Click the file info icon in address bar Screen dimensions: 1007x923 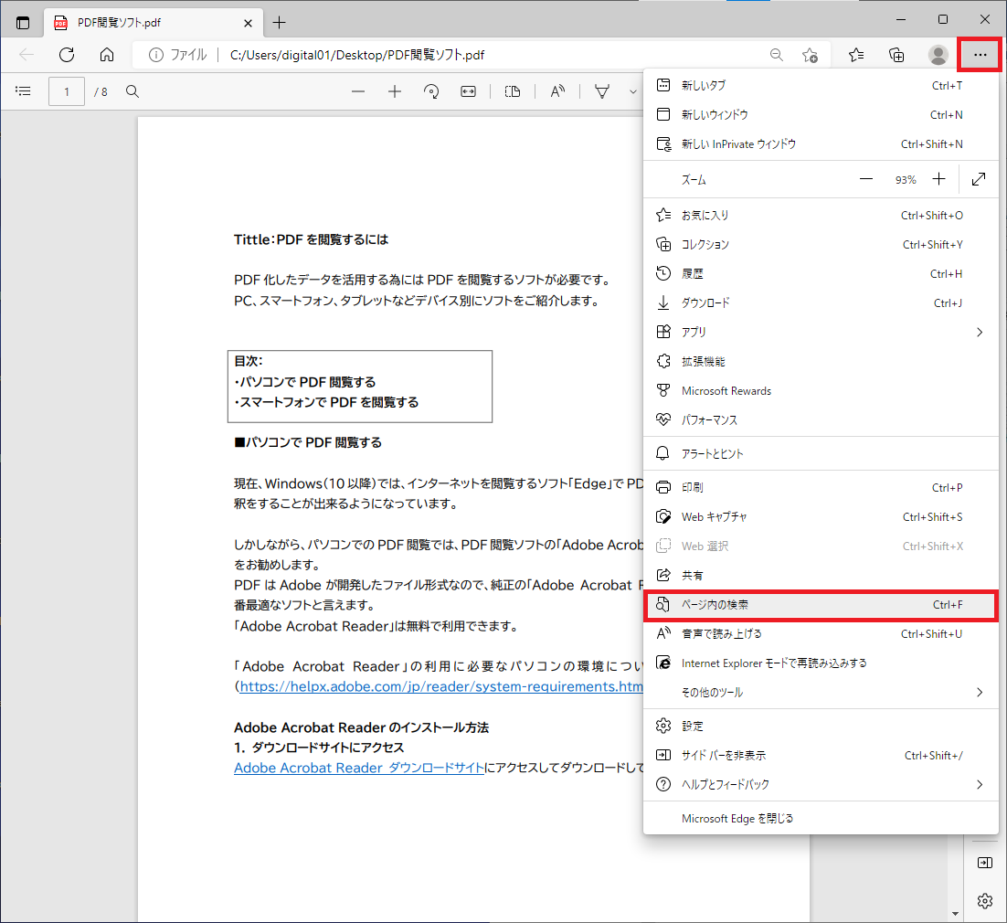(x=156, y=55)
